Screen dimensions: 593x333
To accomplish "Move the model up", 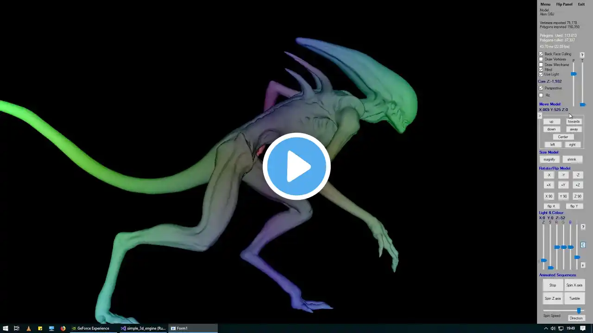I will click(x=551, y=122).
